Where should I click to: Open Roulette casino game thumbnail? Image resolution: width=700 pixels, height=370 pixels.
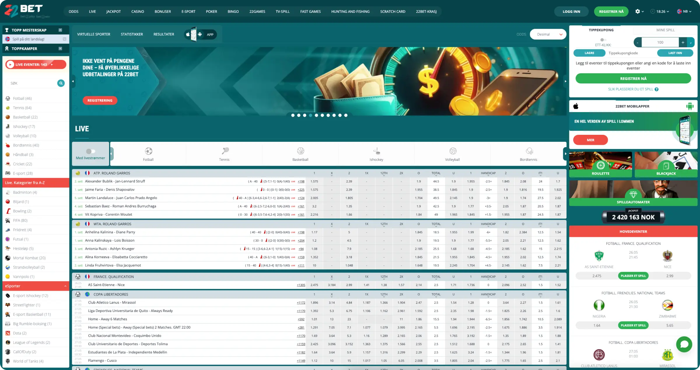click(x=601, y=164)
